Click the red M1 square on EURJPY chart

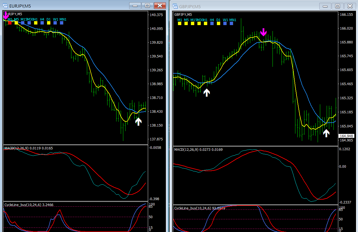coord(10,23)
